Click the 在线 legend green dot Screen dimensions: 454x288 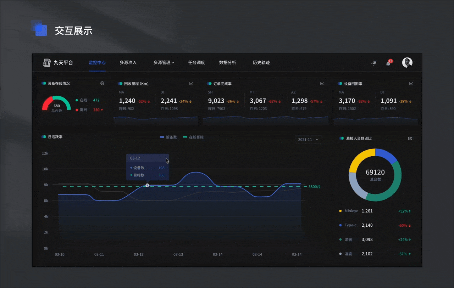pyautogui.click(x=77, y=100)
